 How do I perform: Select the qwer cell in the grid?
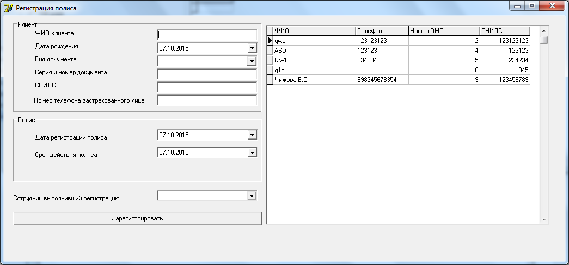314,41
